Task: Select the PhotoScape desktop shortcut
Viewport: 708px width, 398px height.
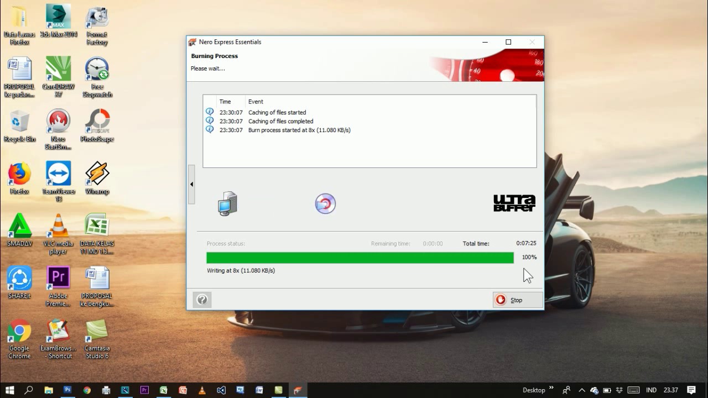Action: (x=97, y=126)
